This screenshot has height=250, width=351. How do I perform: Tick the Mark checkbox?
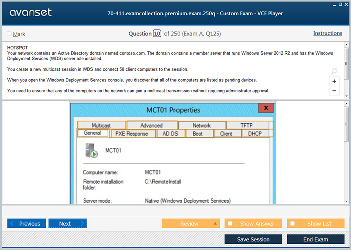tap(9, 34)
